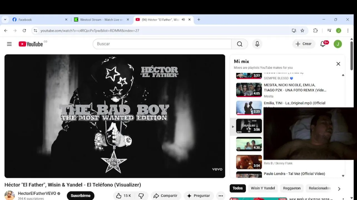Click the main video player
Screen dimensions: 357x200
pyautogui.click(x=115, y=116)
